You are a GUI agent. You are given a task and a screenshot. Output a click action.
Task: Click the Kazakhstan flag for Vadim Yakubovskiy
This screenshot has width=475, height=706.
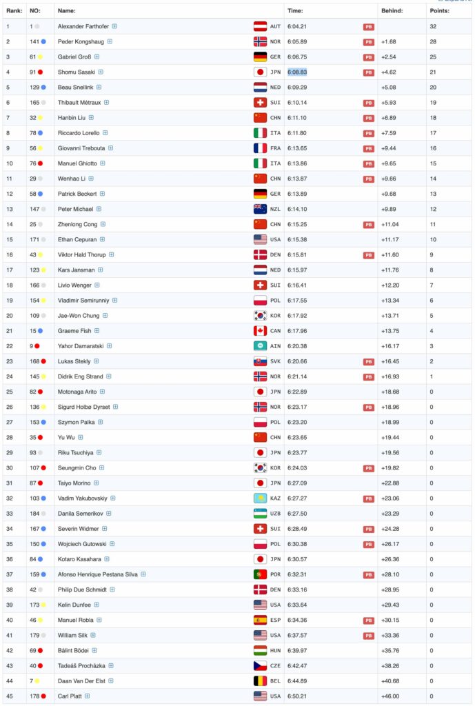tap(260, 498)
